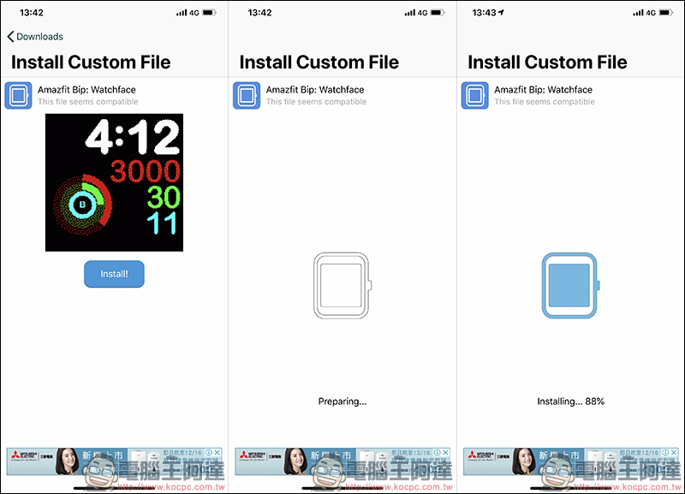Click 'Amazfit Bip: Watchface' in left screen
This screenshot has width=685, height=494.
pos(86,90)
